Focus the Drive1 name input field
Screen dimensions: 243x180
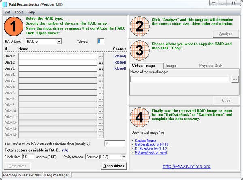pyautogui.click(x=58, y=57)
